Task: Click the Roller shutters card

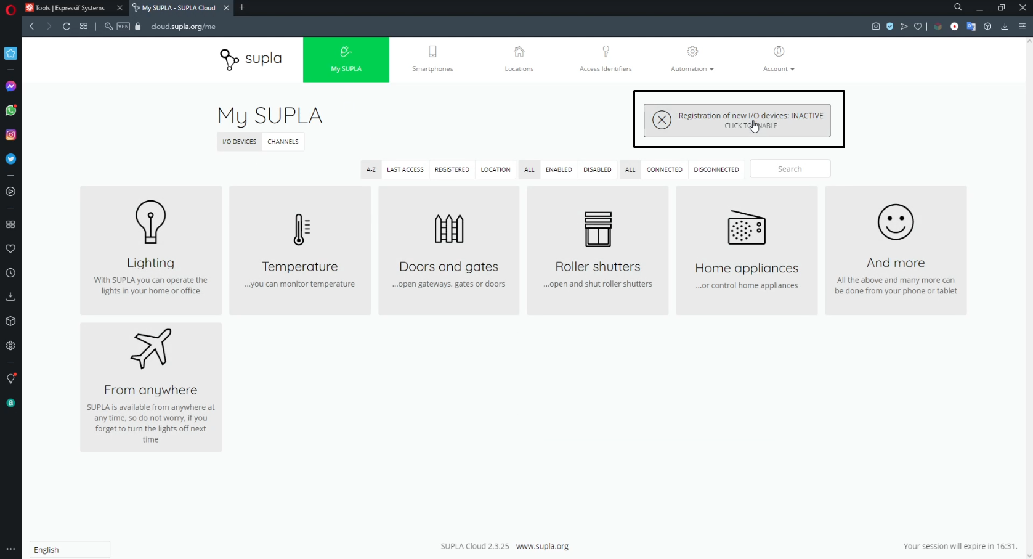Action: (x=598, y=250)
